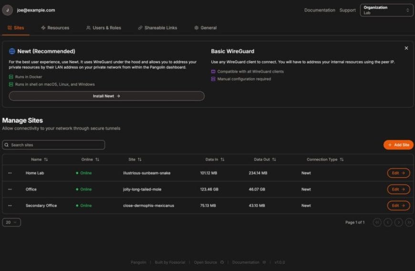Select the site name illustrious-sunbeam-snake

point(146,173)
